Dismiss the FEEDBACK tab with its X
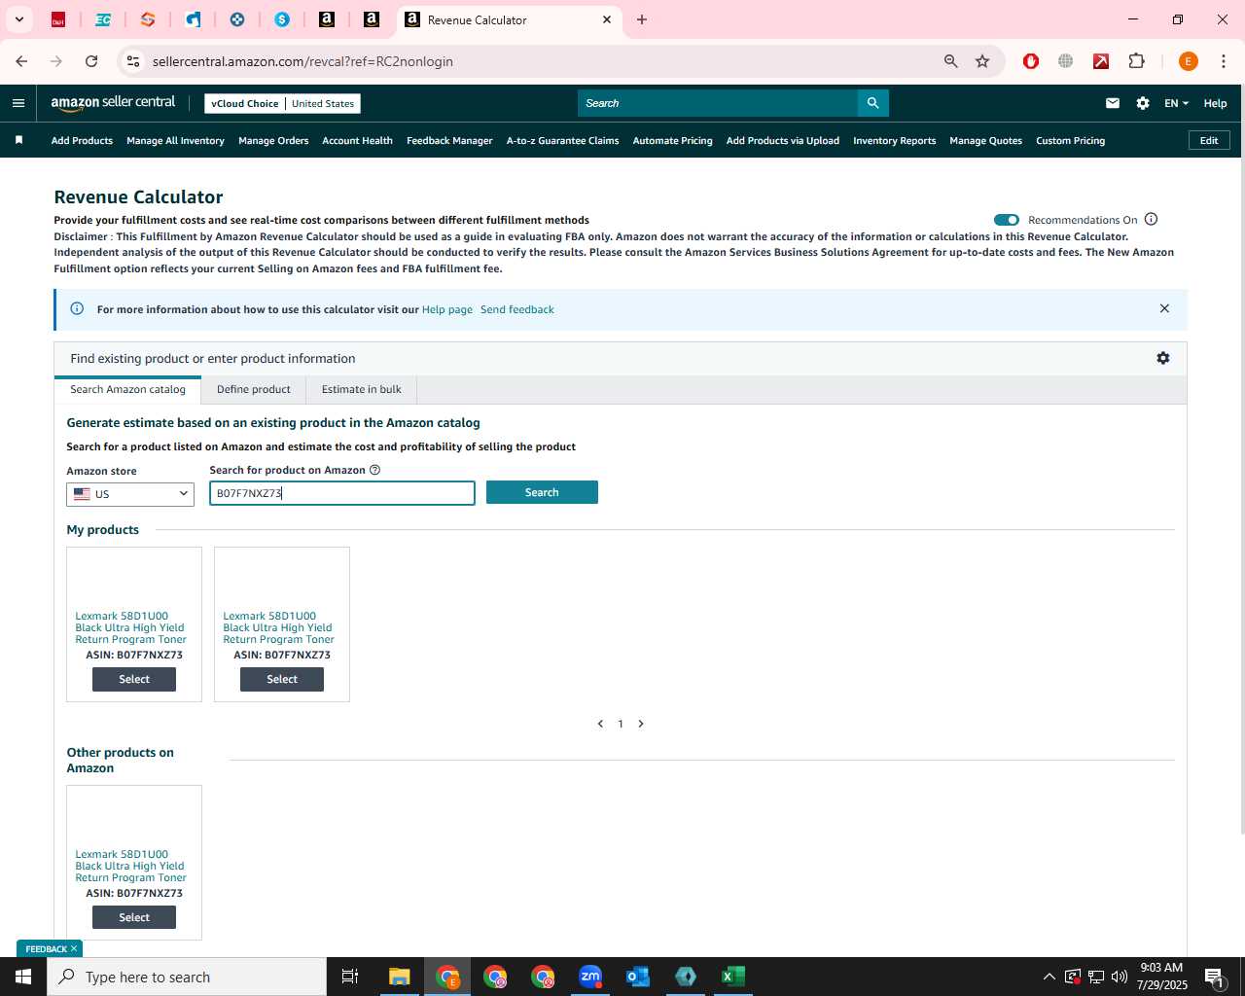 74,948
